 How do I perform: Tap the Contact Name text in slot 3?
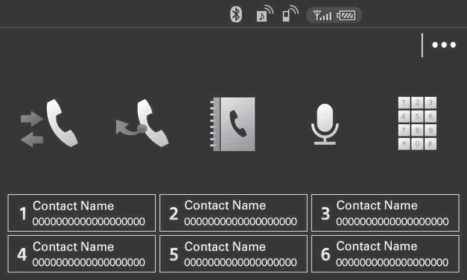coord(377,205)
